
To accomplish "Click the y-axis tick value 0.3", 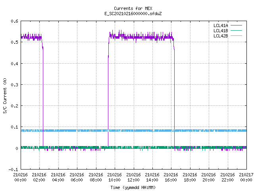I will pos(14,85).
